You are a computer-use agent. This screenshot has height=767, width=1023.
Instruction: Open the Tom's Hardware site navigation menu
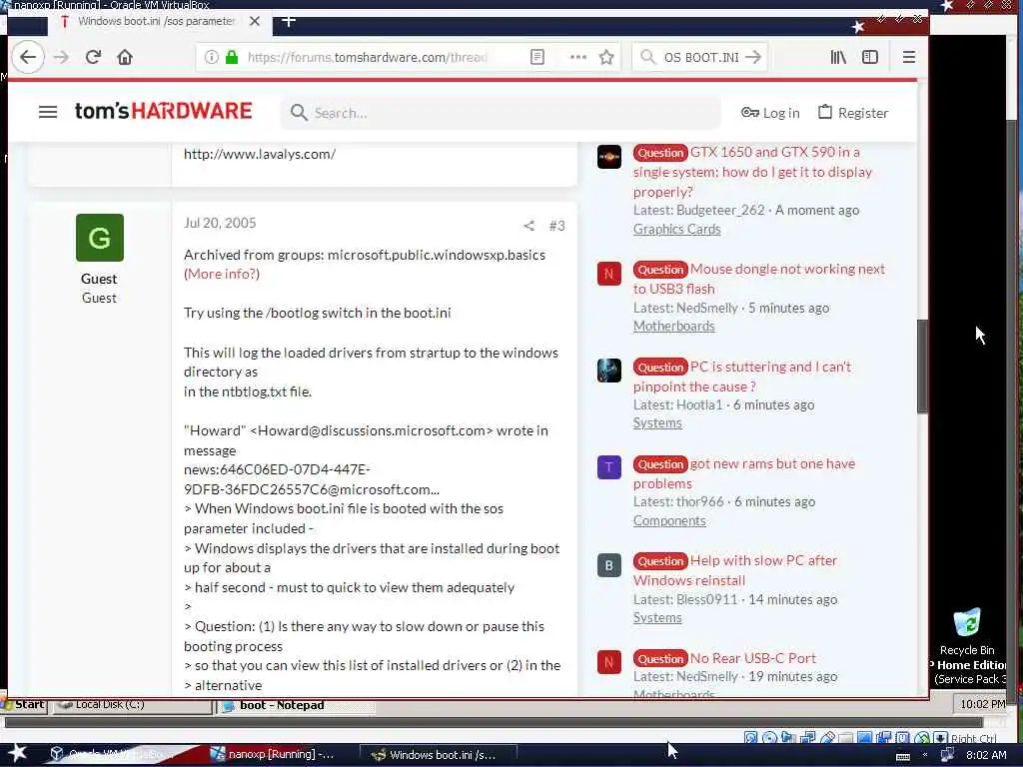(48, 112)
